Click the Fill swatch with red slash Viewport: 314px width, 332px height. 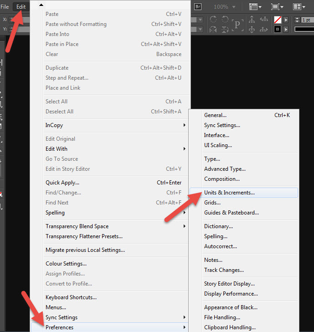(x=278, y=20)
